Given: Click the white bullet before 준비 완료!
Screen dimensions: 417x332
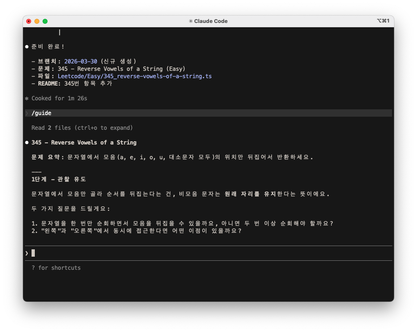Looking at the screenshot, I should pyautogui.click(x=27, y=47).
